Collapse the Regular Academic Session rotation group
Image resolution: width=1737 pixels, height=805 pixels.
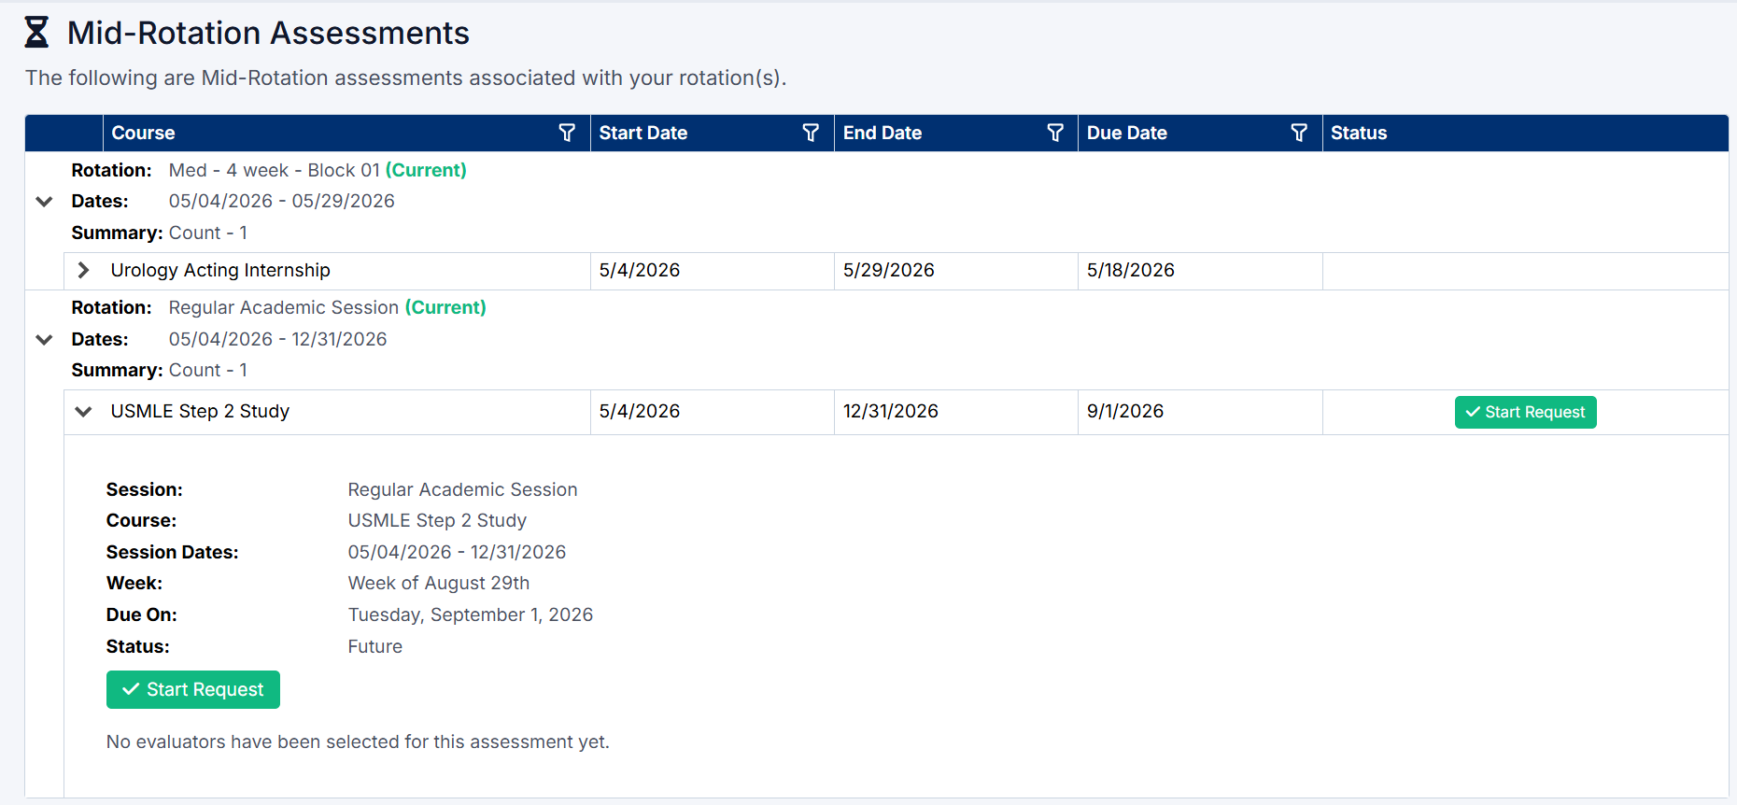point(44,339)
